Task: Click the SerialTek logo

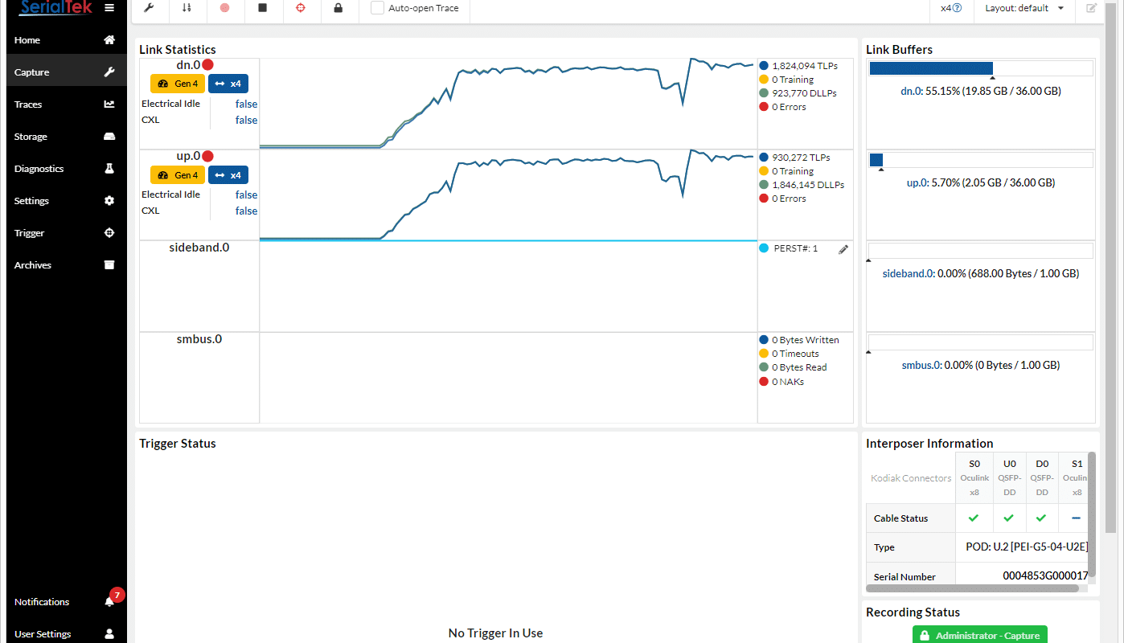Action: (55, 8)
